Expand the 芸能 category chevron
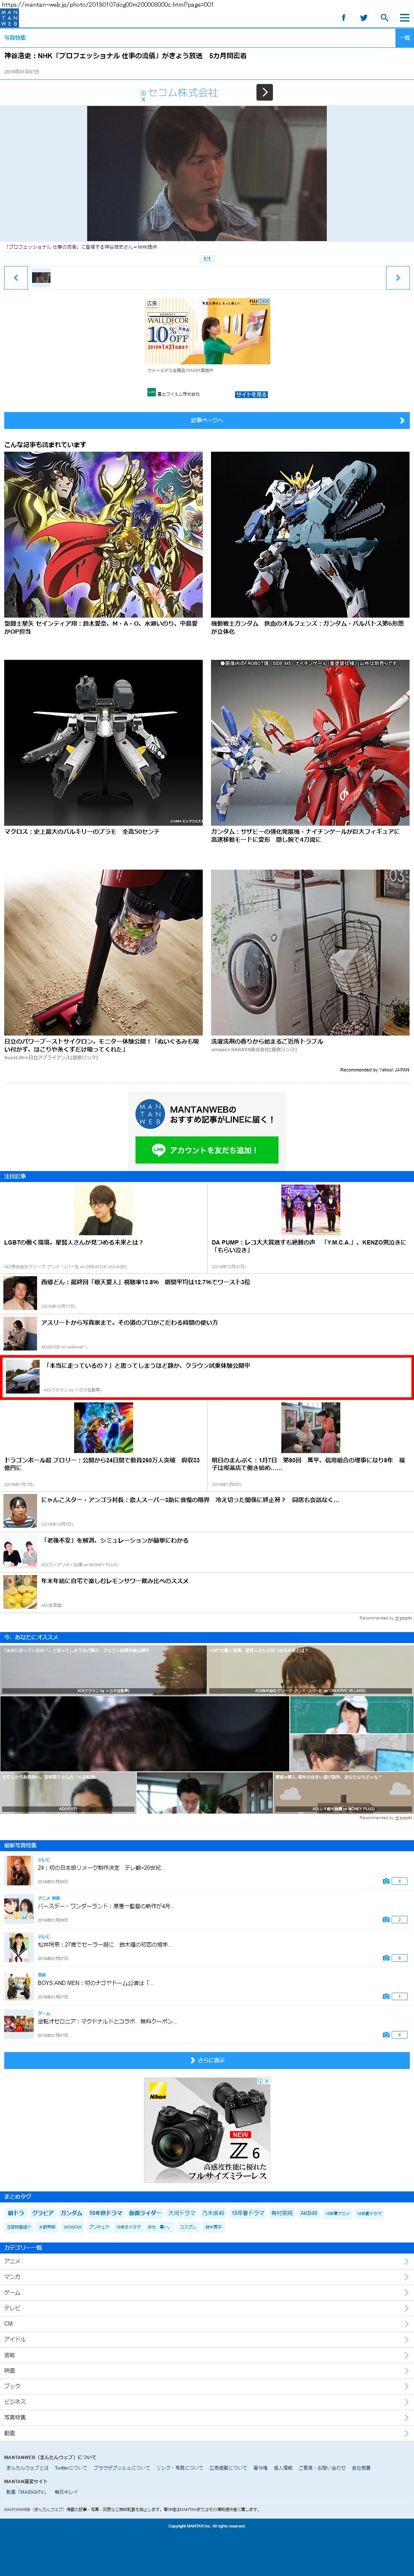The height and width of the screenshot is (2576, 414). (406, 2355)
